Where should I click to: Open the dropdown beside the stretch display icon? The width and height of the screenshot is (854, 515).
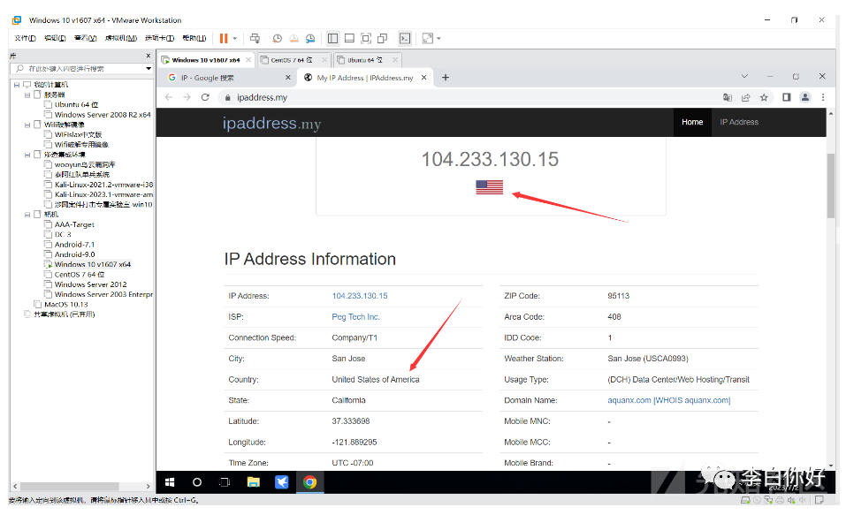pyautogui.click(x=438, y=39)
